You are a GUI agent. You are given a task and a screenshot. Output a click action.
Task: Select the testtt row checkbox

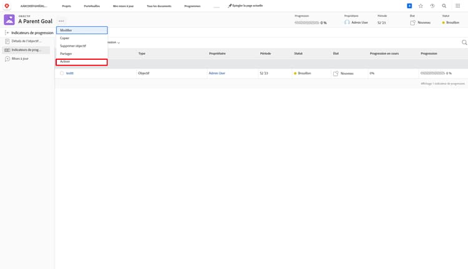(x=62, y=73)
